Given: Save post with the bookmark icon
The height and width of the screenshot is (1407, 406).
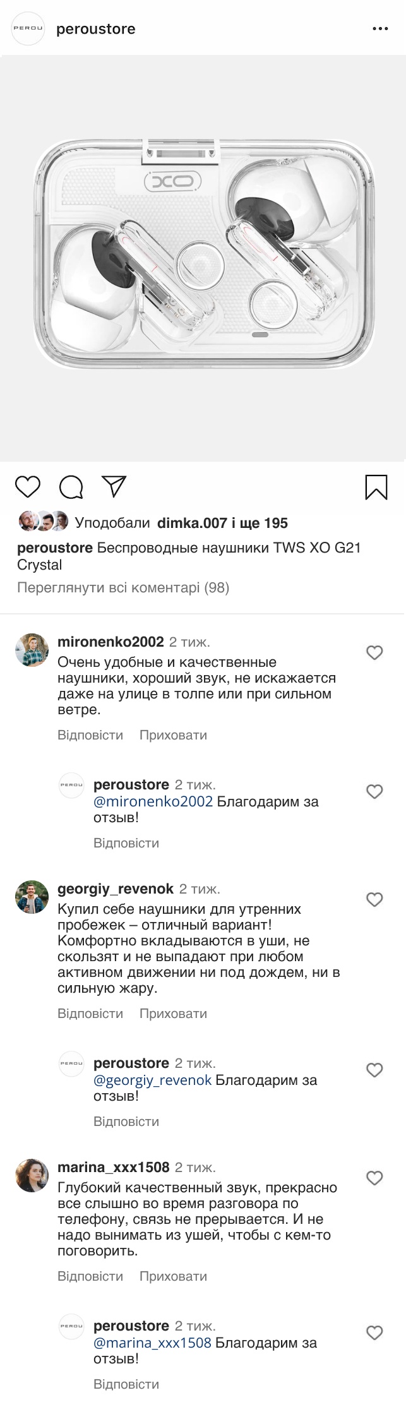Looking at the screenshot, I should 376,487.
